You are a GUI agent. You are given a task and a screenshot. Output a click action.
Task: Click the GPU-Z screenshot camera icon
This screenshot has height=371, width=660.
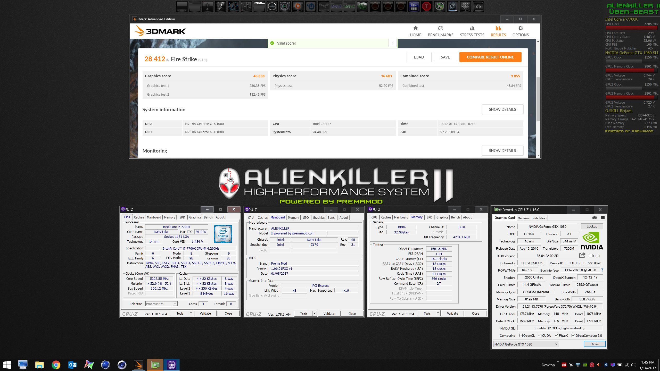click(594, 218)
